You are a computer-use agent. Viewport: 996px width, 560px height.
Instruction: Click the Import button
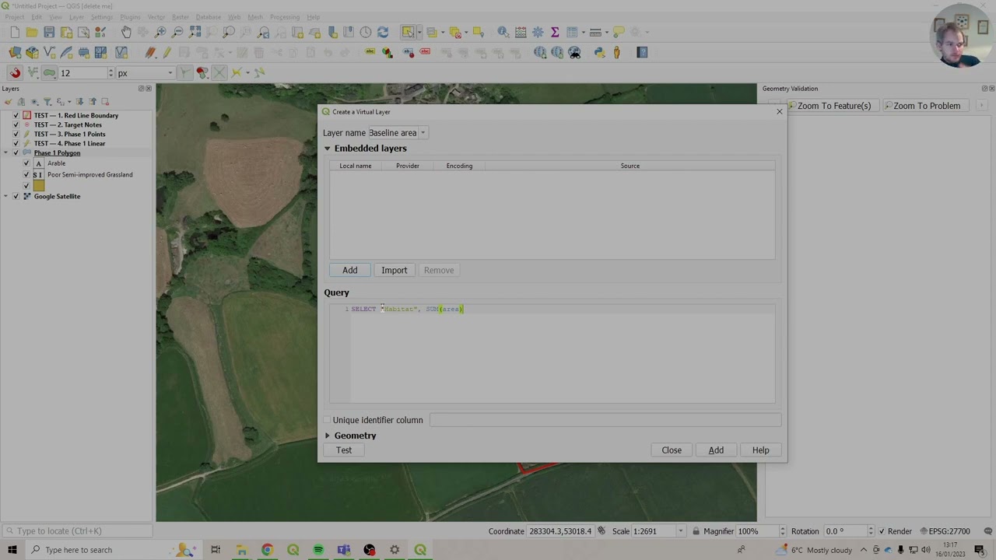tap(395, 270)
